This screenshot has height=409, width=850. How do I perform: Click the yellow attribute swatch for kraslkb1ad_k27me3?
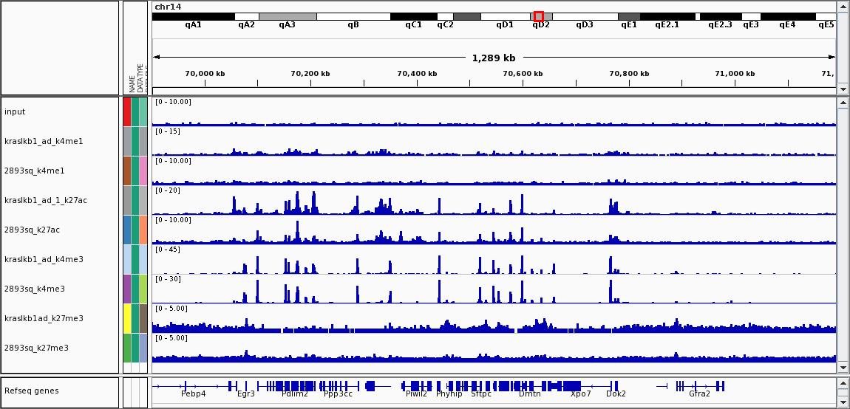(x=127, y=318)
